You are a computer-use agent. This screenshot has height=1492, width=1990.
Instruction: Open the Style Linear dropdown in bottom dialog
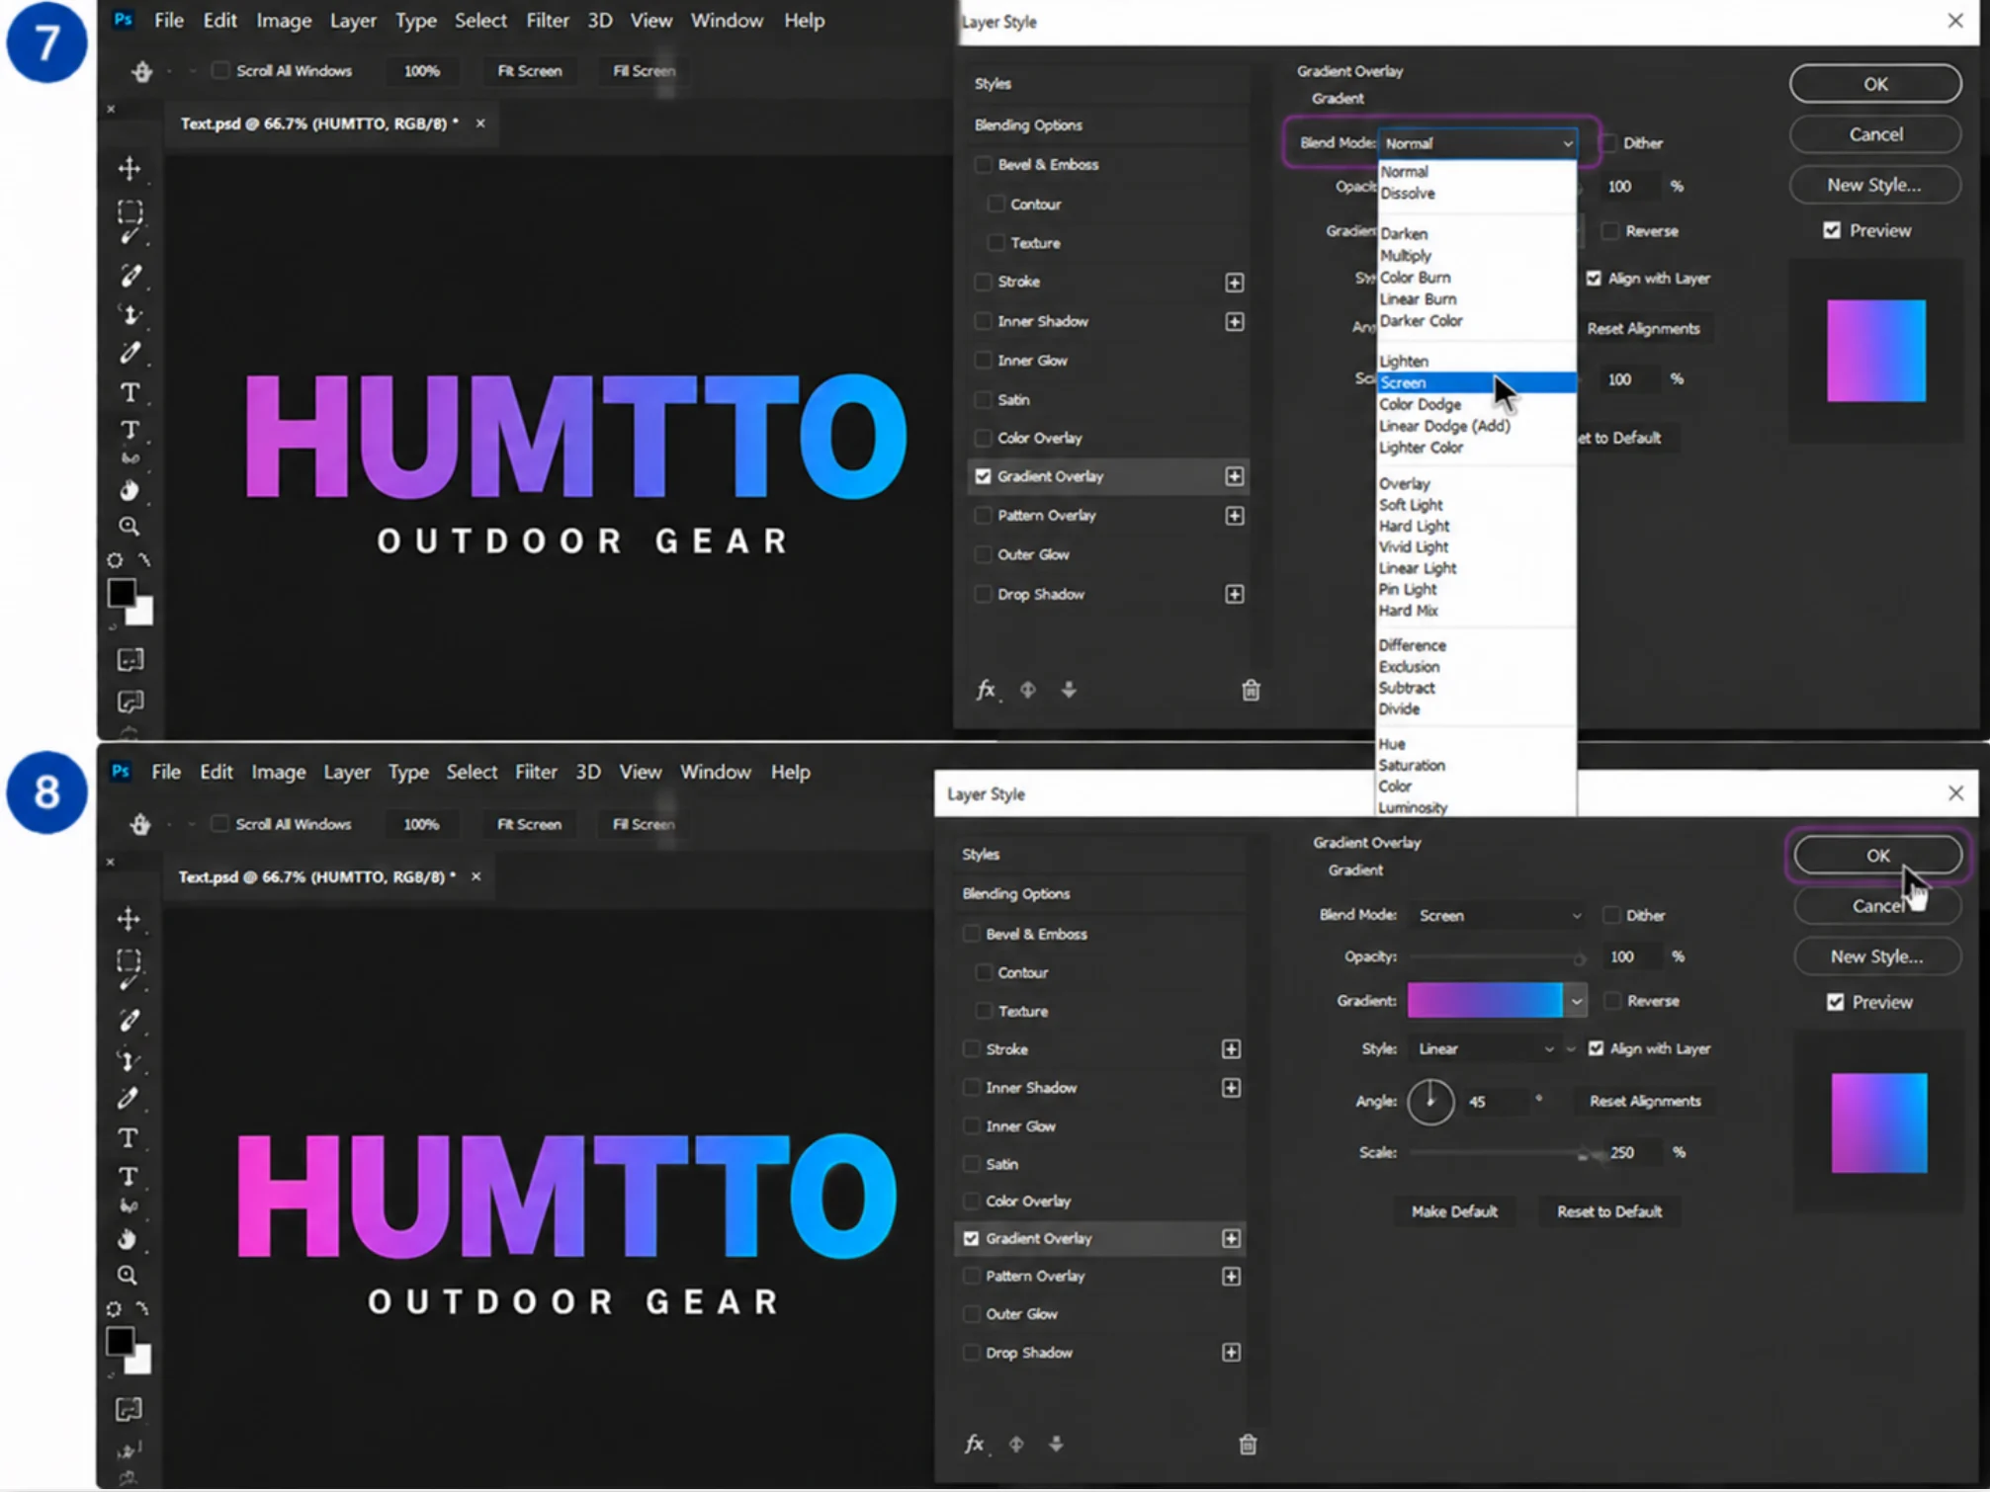pos(1486,1048)
